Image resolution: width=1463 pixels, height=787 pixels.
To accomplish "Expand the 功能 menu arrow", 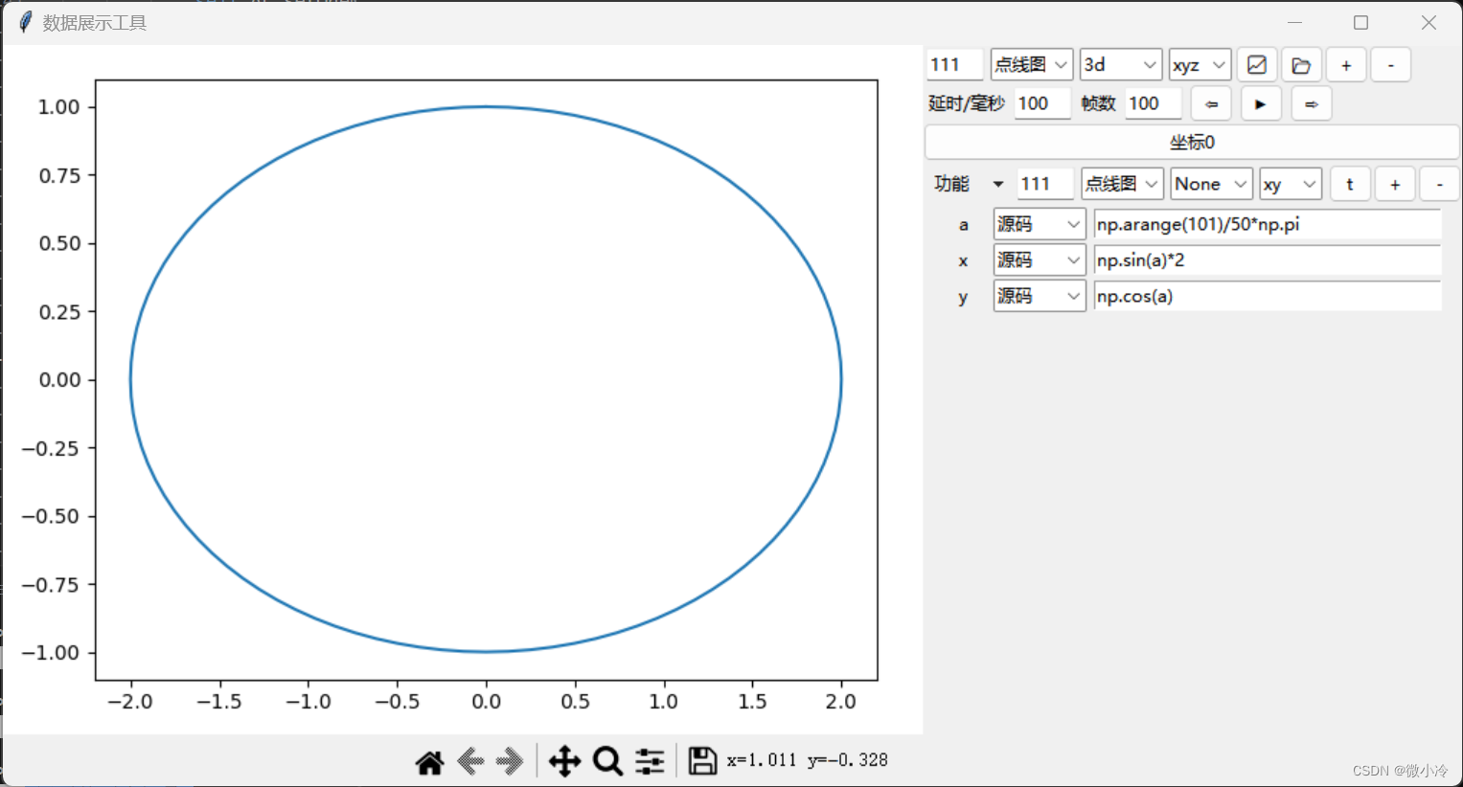I will [x=998, y=184].
